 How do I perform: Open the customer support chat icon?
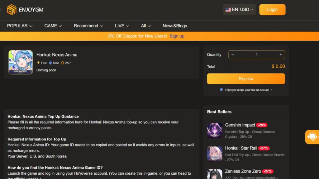click(312, 137)
